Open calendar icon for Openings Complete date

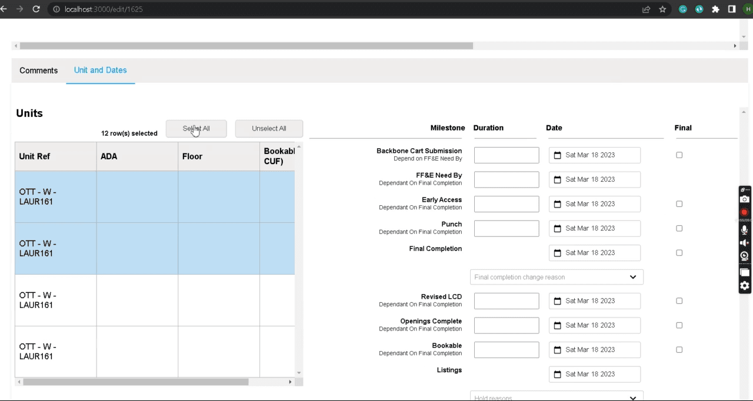click(558, 325)
